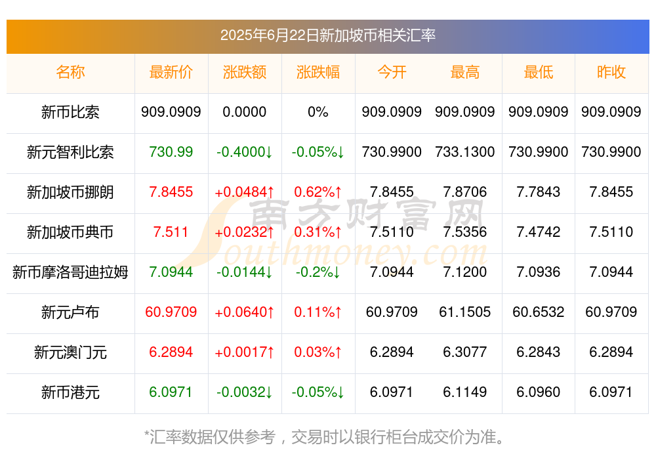Select change percentage -0.2%↓
The width and height of the screenshot is (656, 458).
[x=318, y=272]
